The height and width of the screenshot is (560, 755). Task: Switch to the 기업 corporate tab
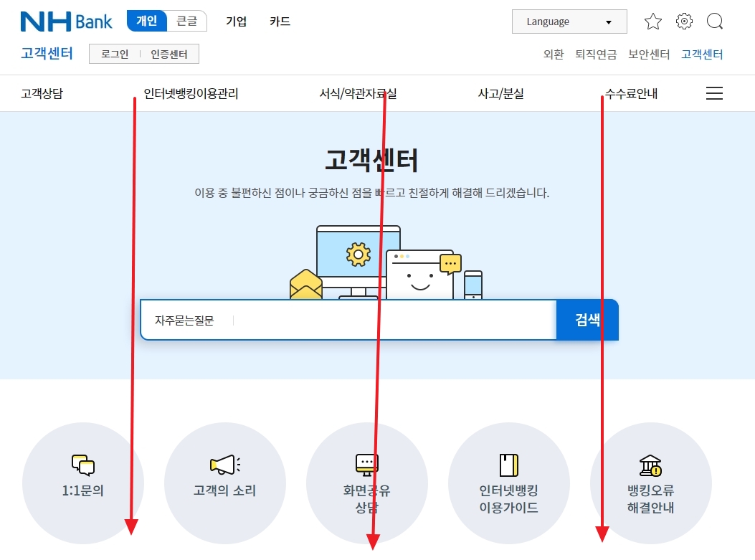(x=237, y=22)
